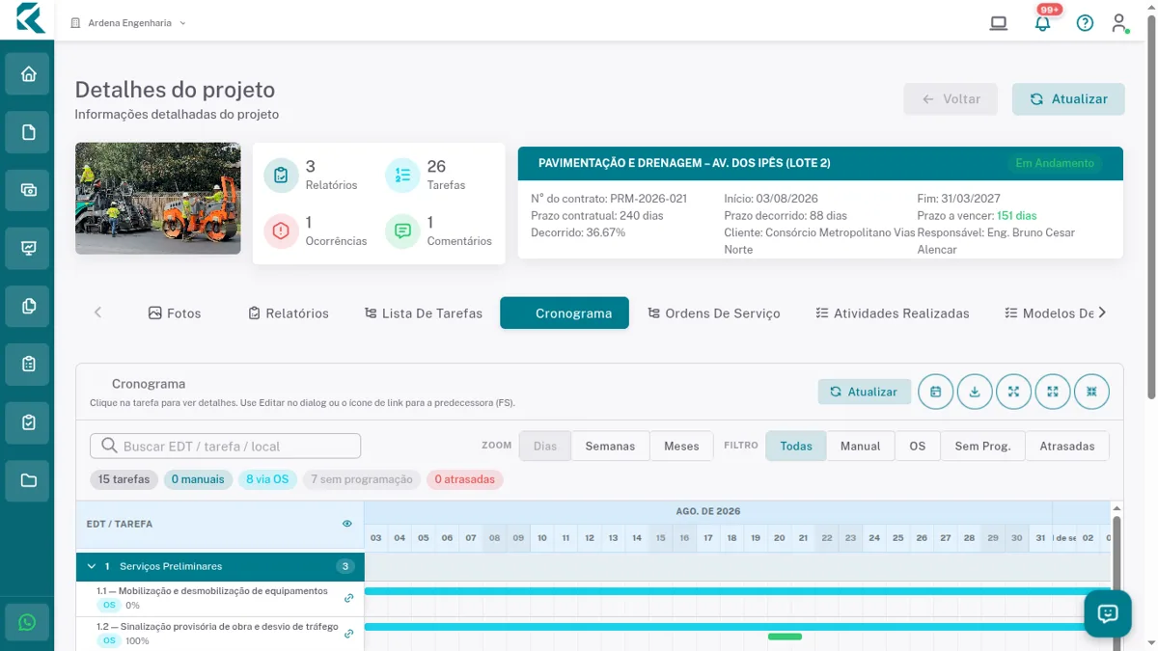Click the download icon in Cronograma toolbar
Viewport: 1158px width, 651px height.
point(975,392)
